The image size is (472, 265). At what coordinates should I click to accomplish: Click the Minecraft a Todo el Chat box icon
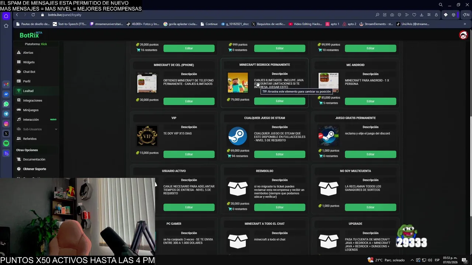point(237,241)
